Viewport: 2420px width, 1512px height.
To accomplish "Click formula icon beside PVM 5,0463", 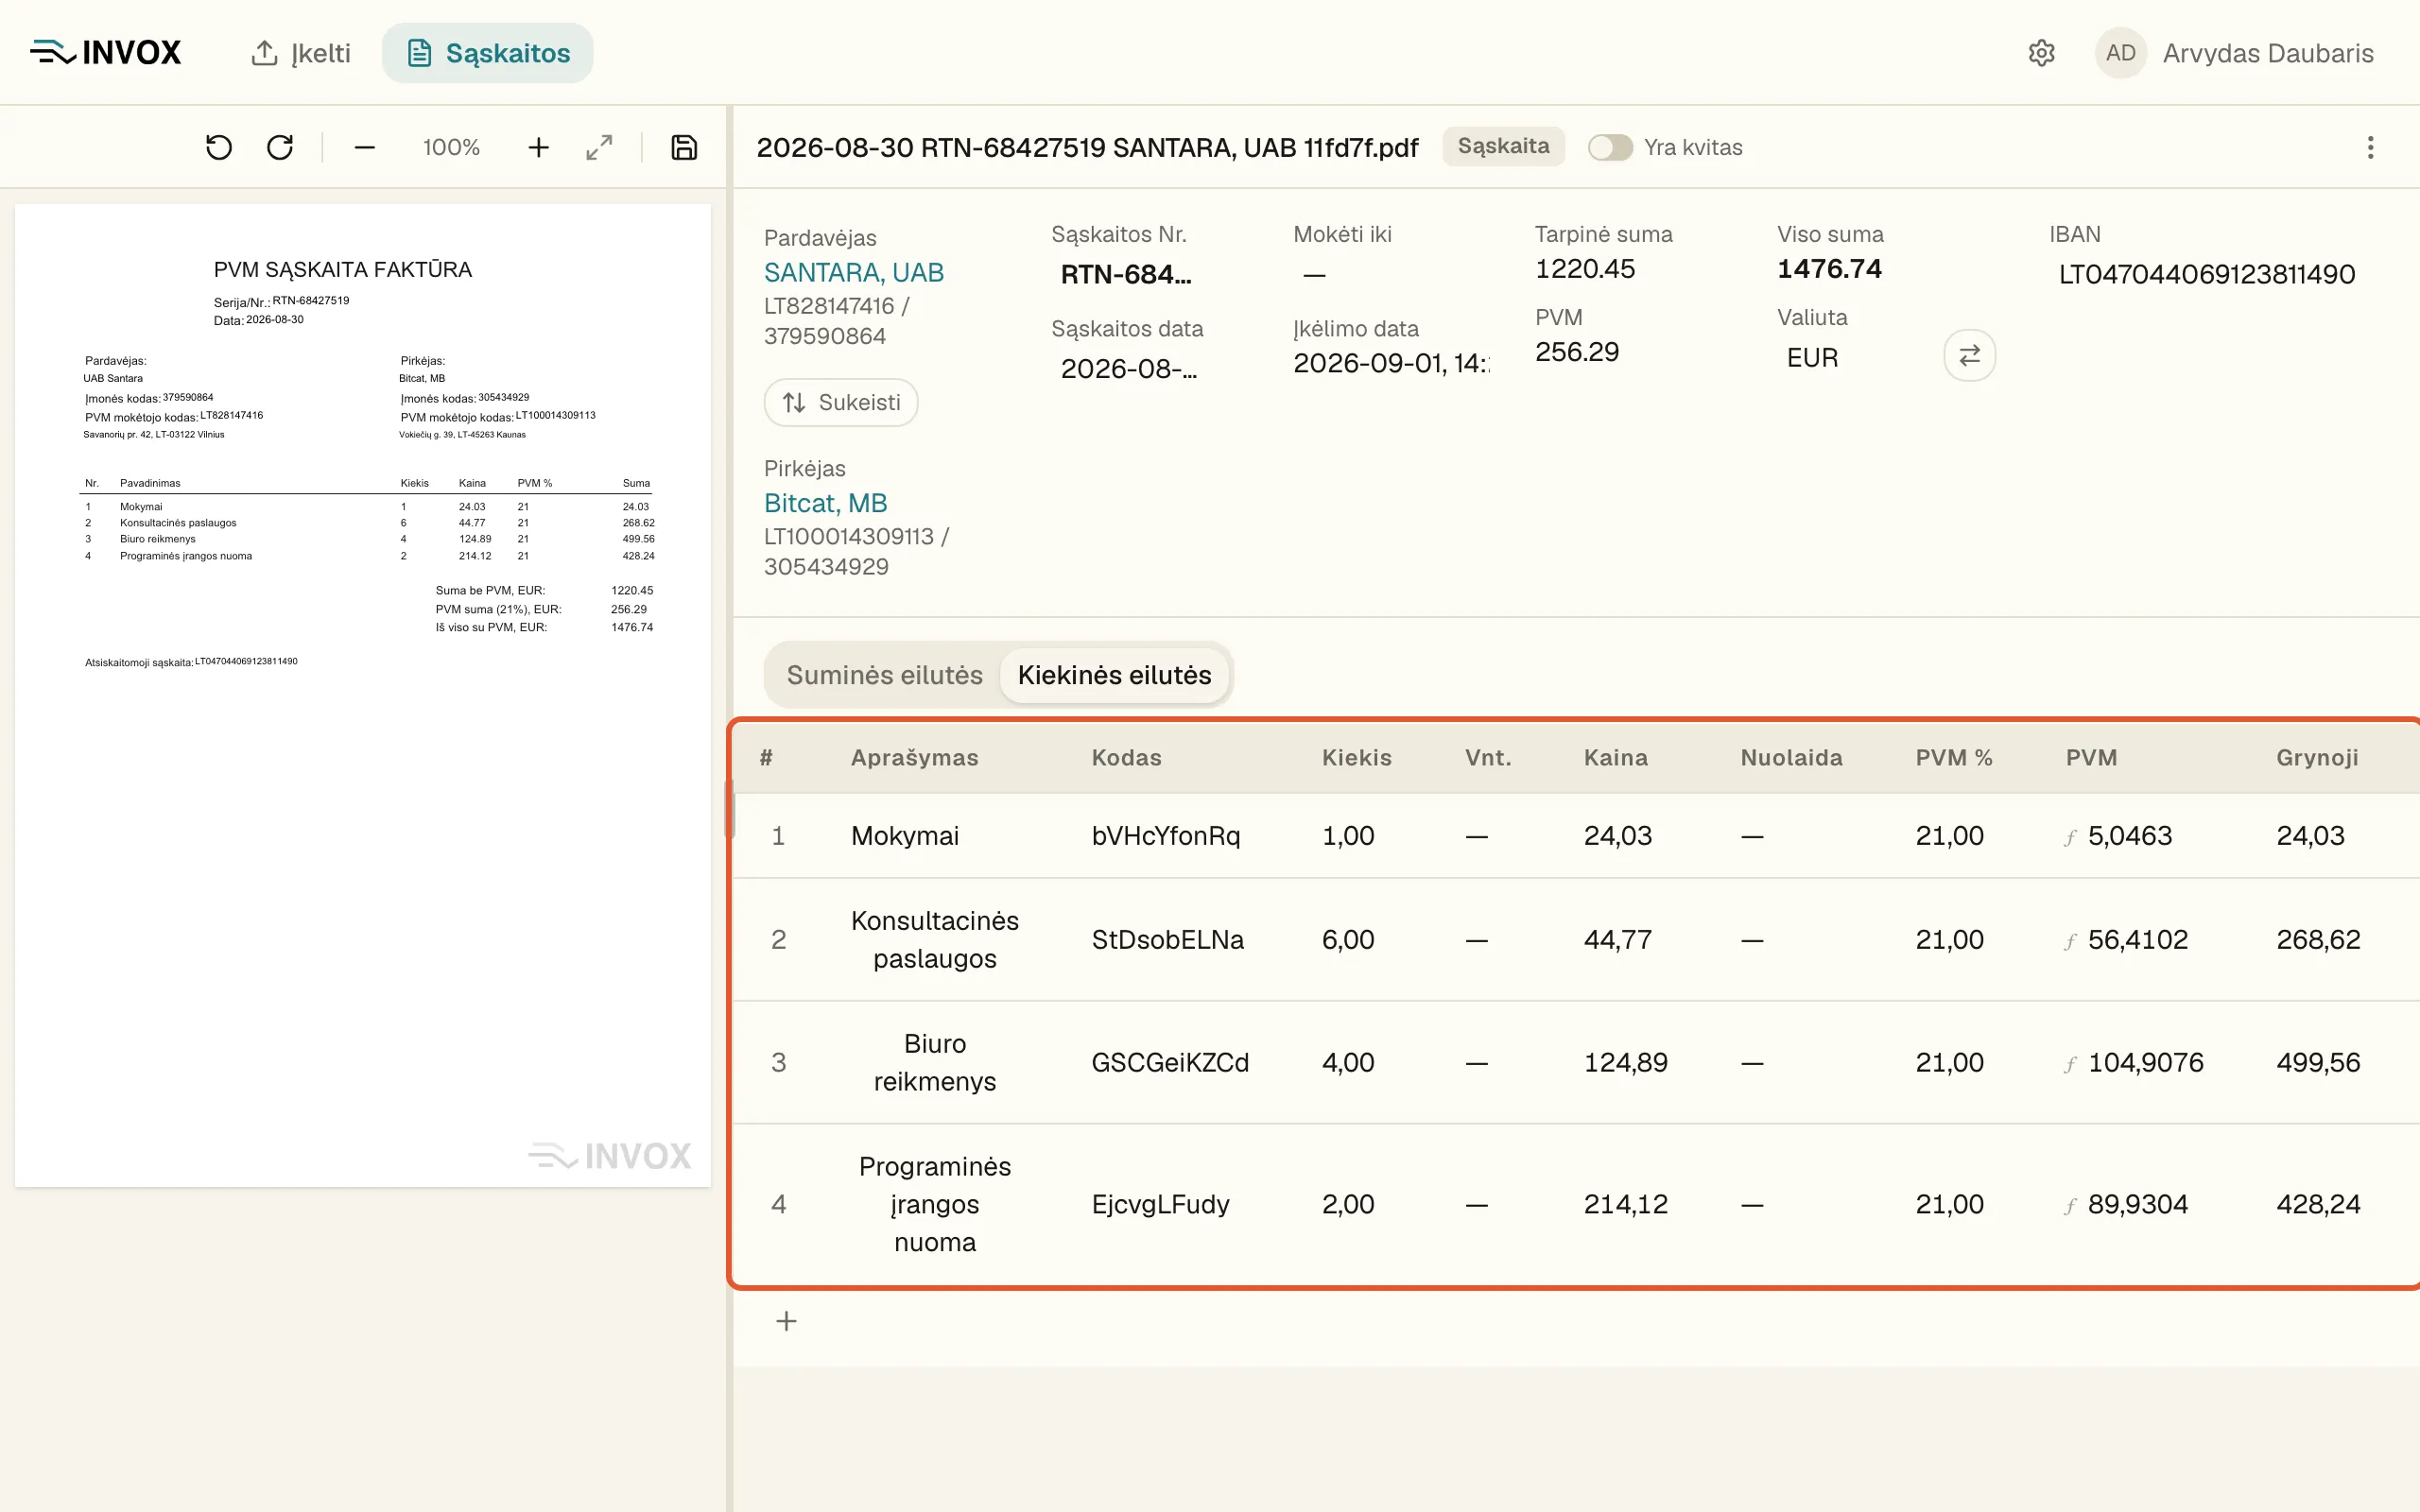I will coord(2071,837).
